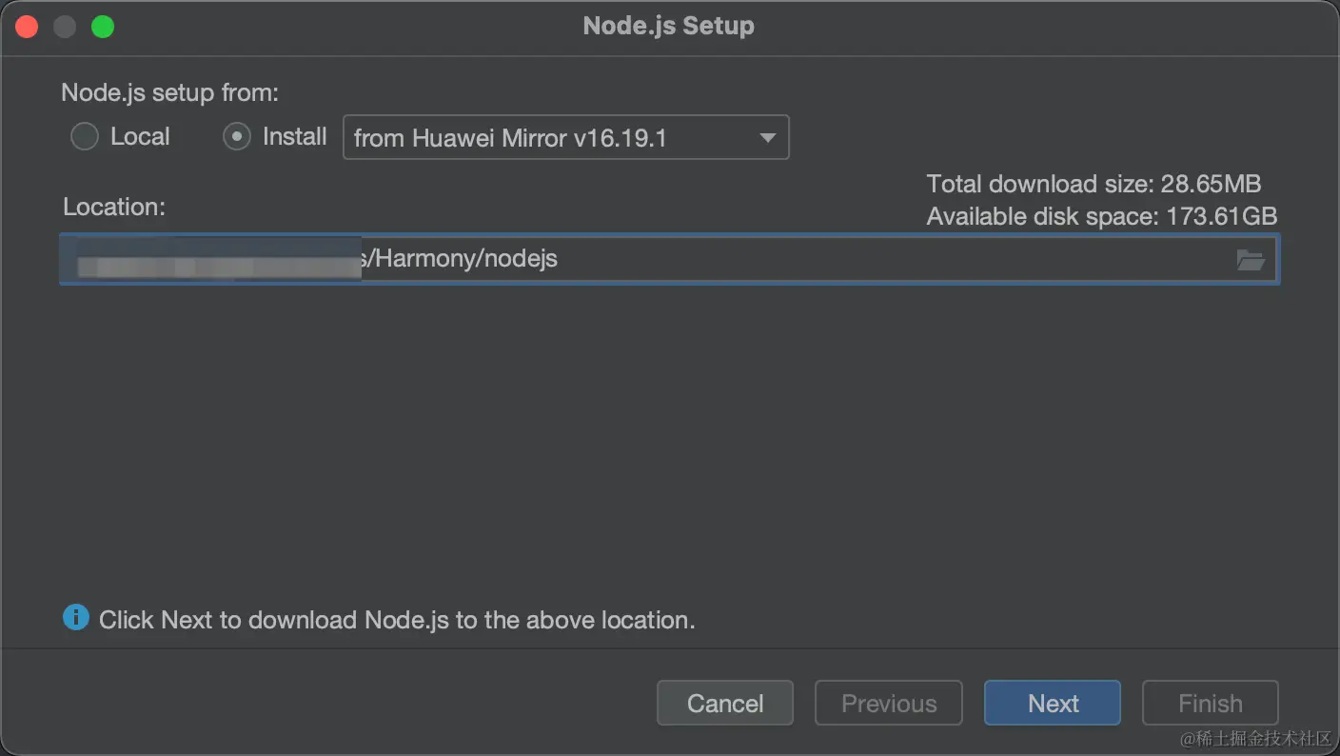Click the "Node.js setup from:" label
This screenshot has width=1340, height=756.
[169, 92]
